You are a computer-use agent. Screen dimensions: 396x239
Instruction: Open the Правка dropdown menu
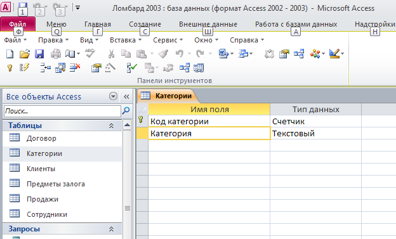coord(53,40)
